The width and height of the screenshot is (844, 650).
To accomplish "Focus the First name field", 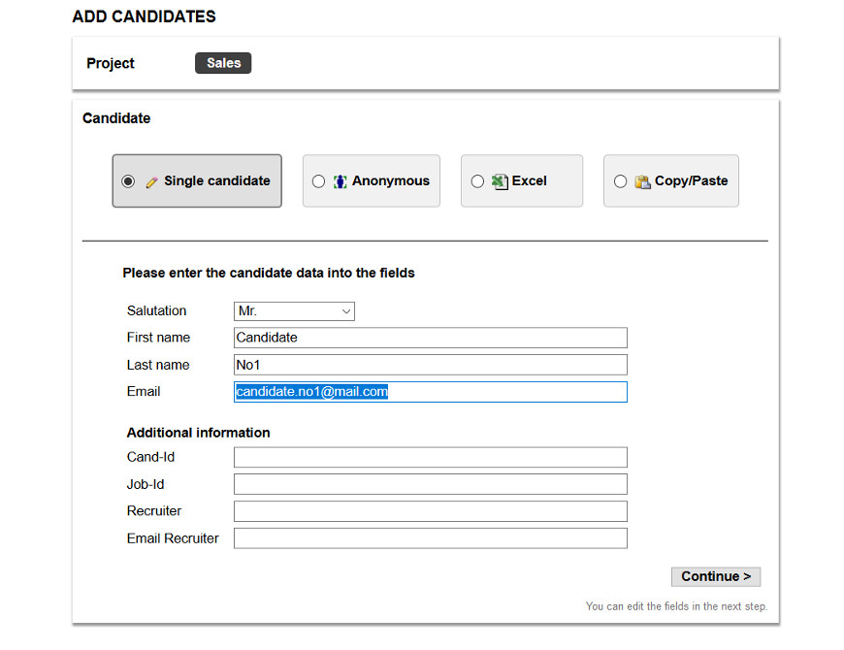I will (431, 338).
